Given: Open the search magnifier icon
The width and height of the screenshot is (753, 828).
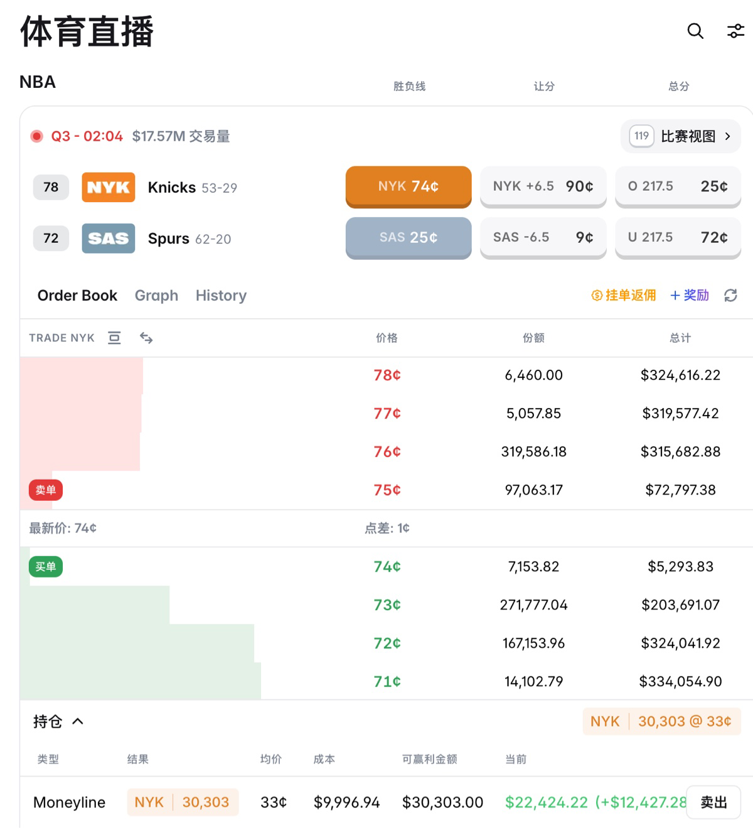Looking at the screenshot, I should [695, 31].
